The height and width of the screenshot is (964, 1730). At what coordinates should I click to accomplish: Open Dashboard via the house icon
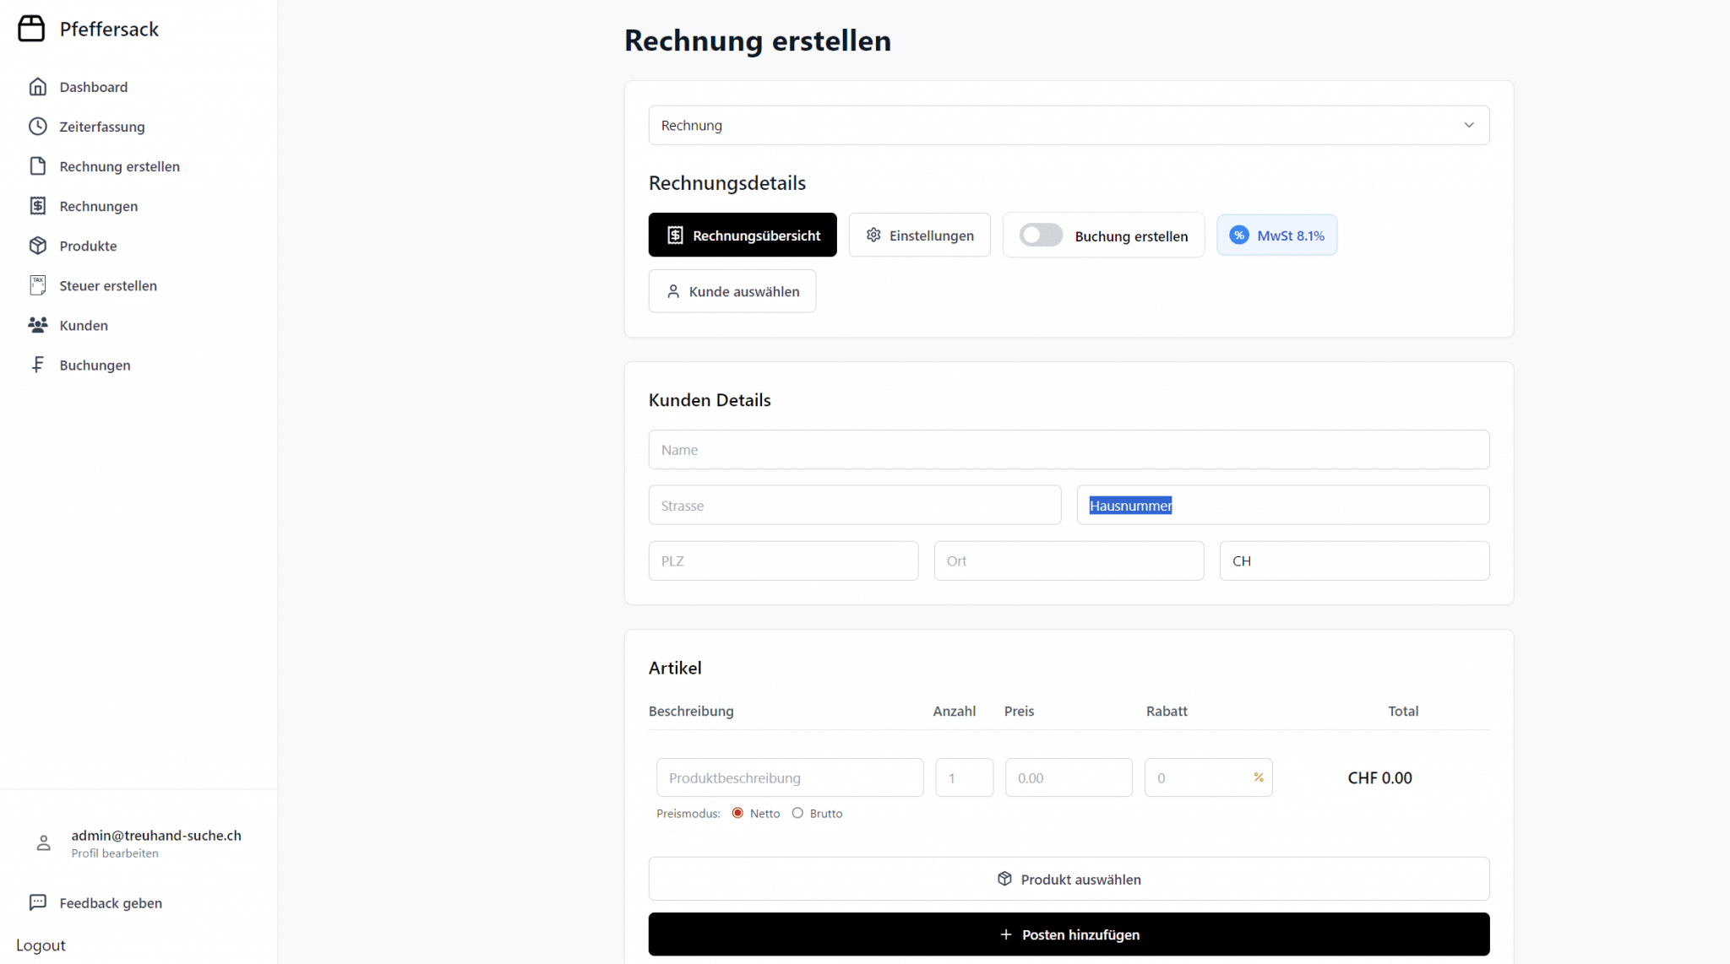tap(38, 87)
